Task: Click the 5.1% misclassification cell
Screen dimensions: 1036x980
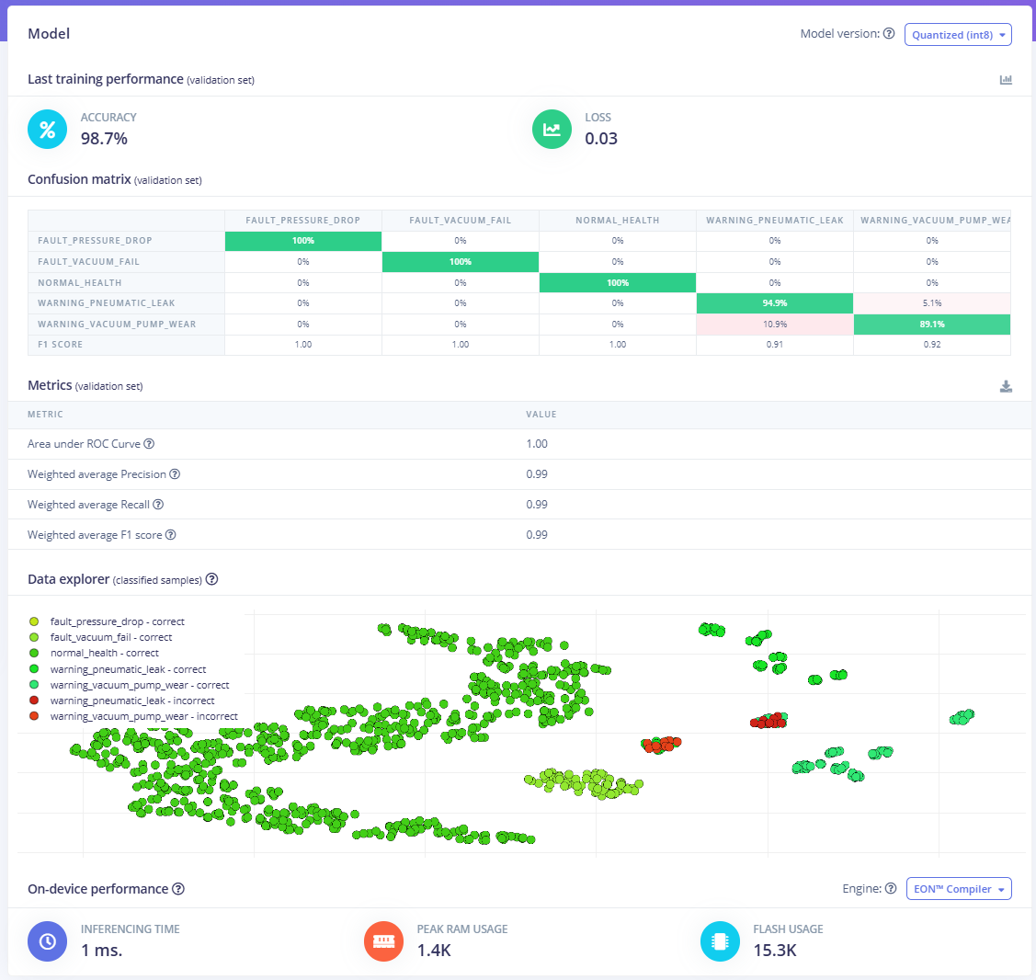Action: point(931,303)
